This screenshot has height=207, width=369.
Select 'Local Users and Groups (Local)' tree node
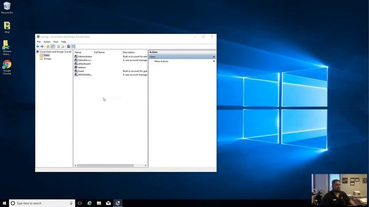(x=55, y=52)
